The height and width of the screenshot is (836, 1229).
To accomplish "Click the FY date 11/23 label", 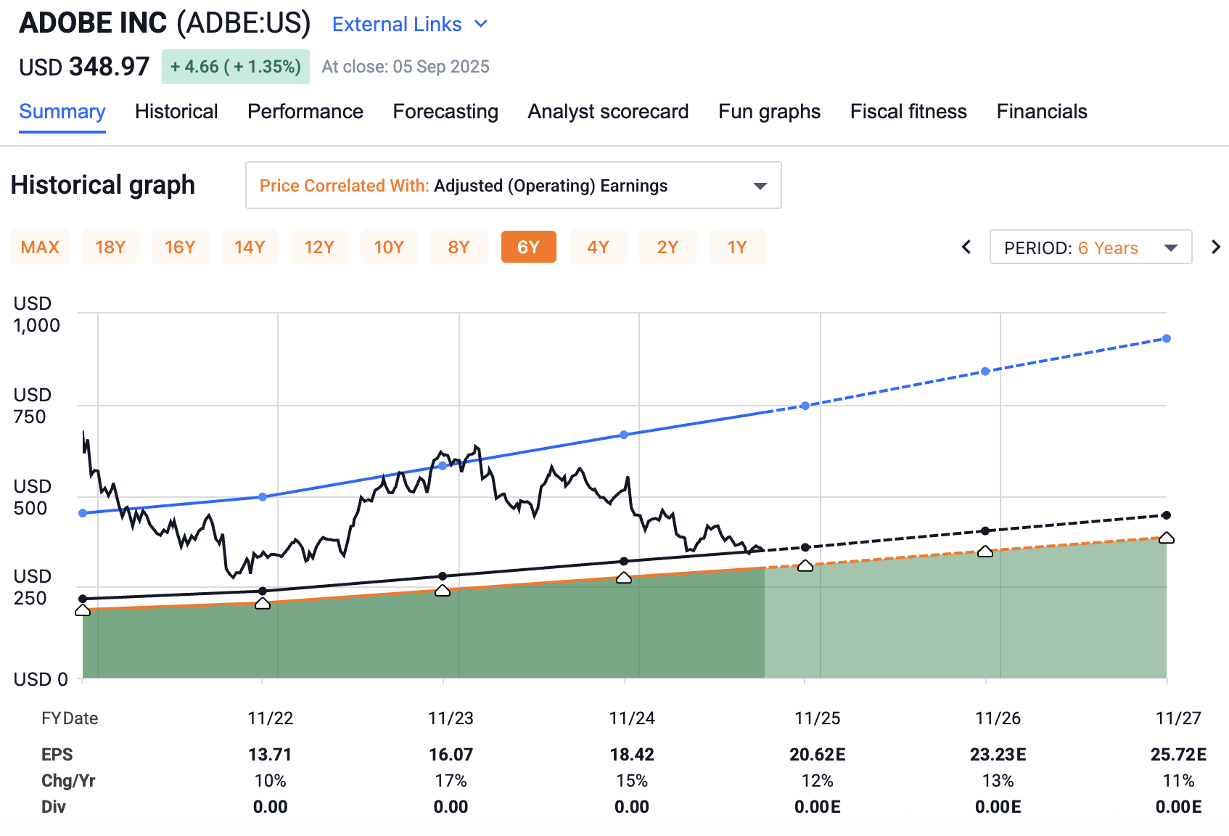I will (x=451, y=718).
